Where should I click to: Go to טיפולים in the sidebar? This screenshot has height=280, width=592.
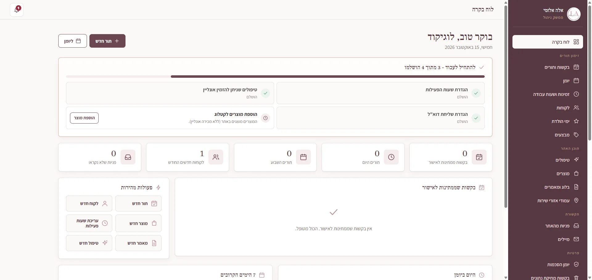548,160
